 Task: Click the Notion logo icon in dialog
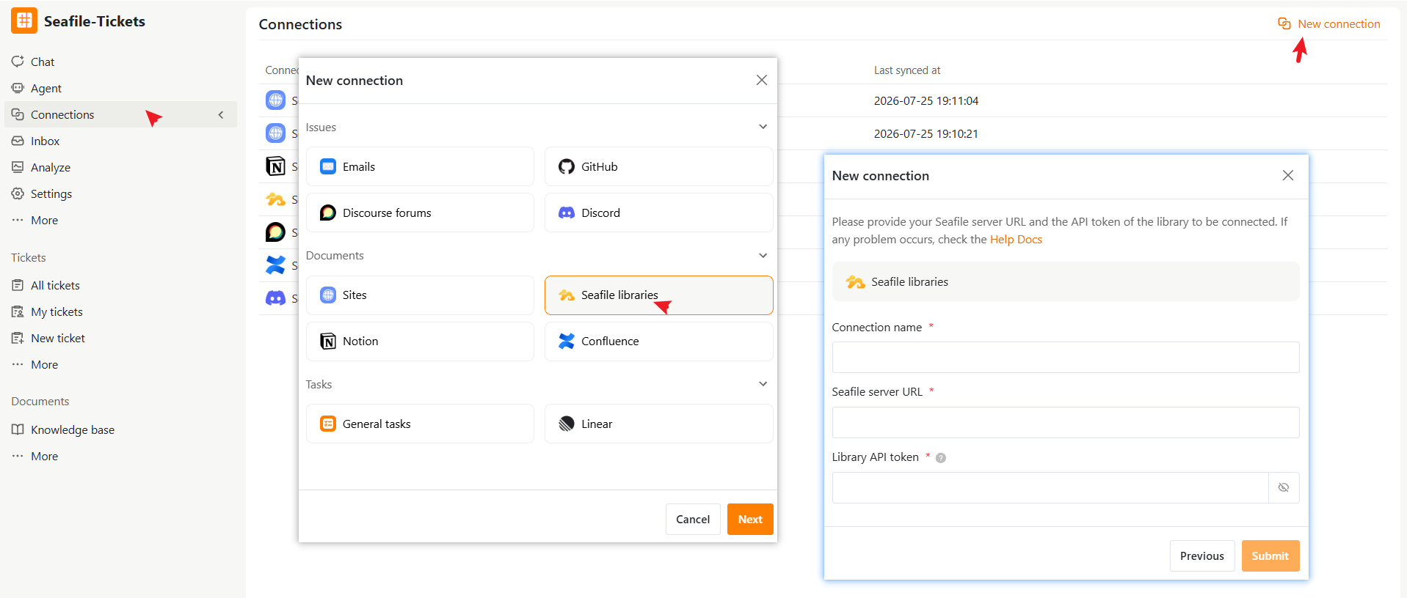tap(328, 341)
